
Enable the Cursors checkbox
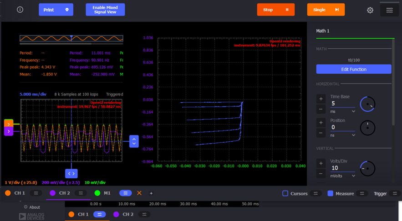coord(285,193)
